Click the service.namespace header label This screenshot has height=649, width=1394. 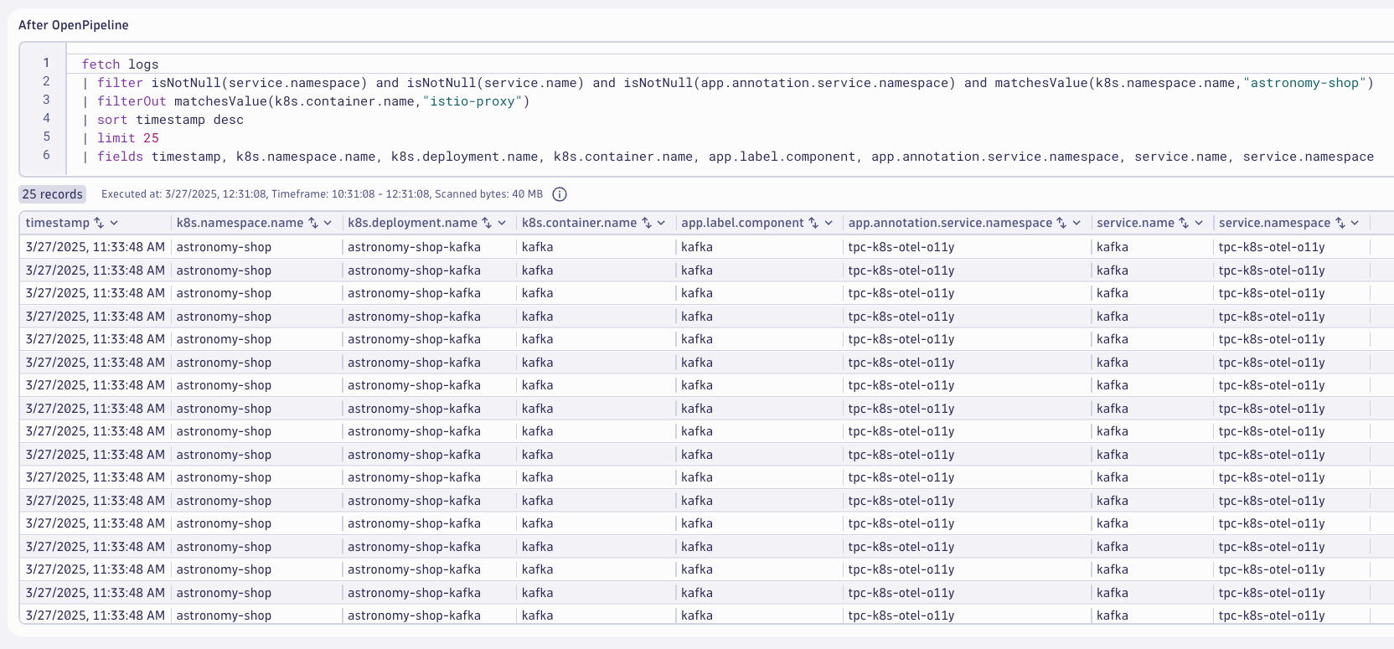tap(1274, 223)
